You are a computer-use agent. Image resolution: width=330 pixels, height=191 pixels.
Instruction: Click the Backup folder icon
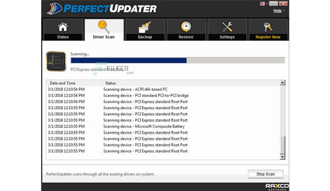coord(145,27)
